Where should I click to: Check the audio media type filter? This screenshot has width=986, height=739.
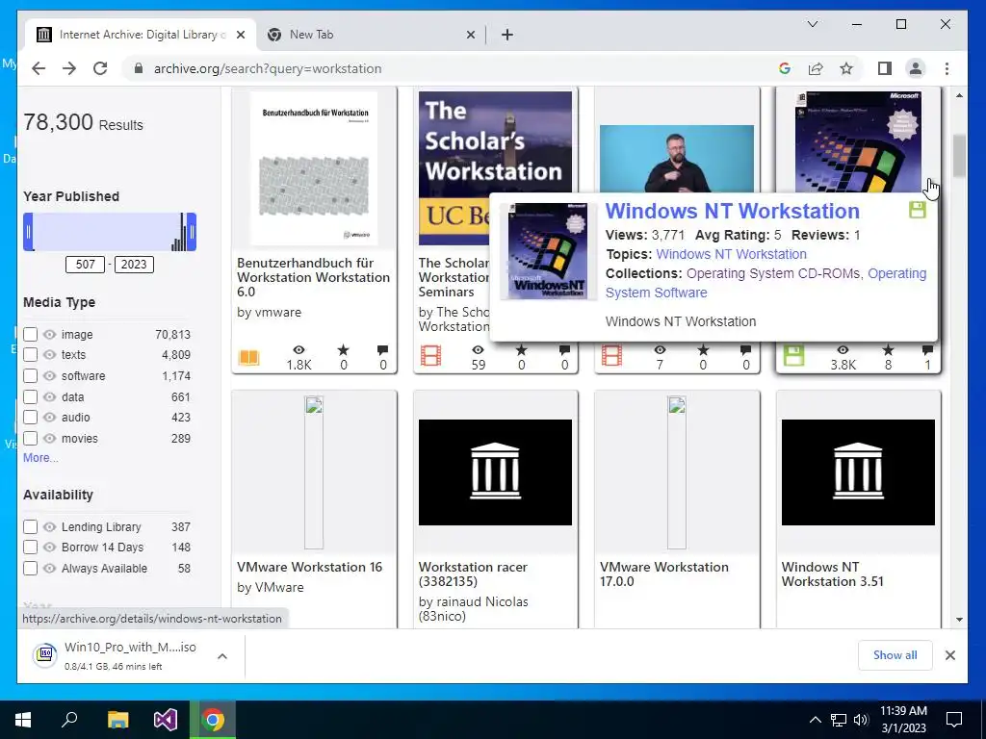30,418
